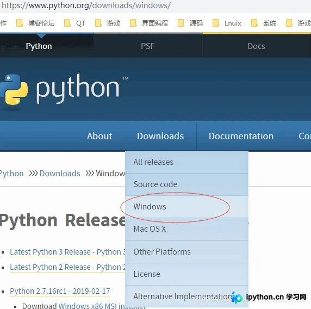Open the 游戏 bookmark folder next to QT
The width and height of the screenshot is (311, 309).
108,23
